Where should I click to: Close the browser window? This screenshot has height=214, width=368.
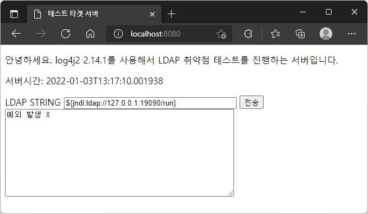tap(355, 12)
